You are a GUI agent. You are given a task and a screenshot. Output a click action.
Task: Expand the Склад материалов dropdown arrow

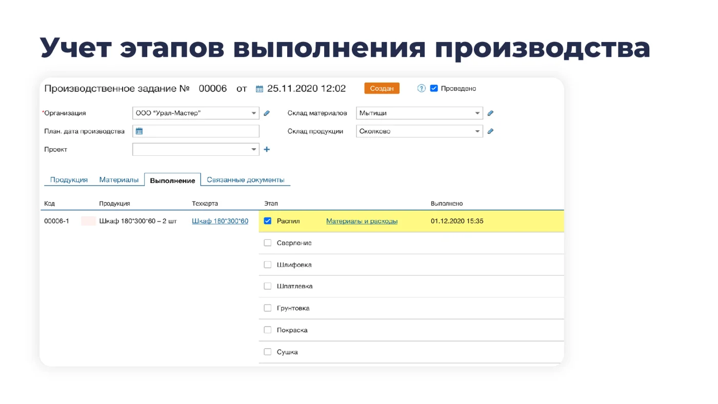pyautogui.click(x=477, y=113)
